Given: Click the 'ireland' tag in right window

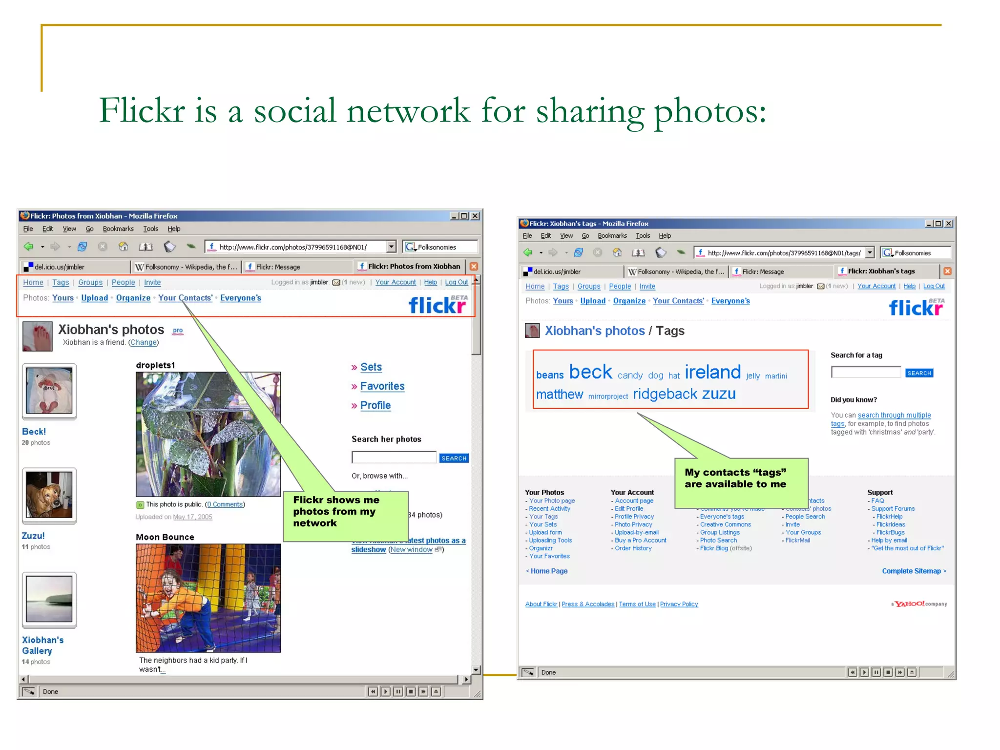Looking at the screenshot, I should (x=712, y=372).
